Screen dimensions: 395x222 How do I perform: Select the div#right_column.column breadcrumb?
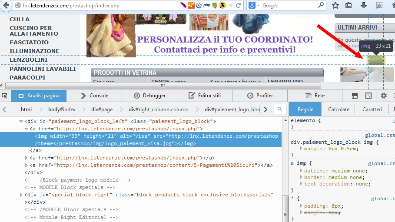click(x=159, y=109)
